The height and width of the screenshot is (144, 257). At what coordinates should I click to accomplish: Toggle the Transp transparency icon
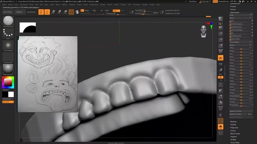click(x=220, y=115)
